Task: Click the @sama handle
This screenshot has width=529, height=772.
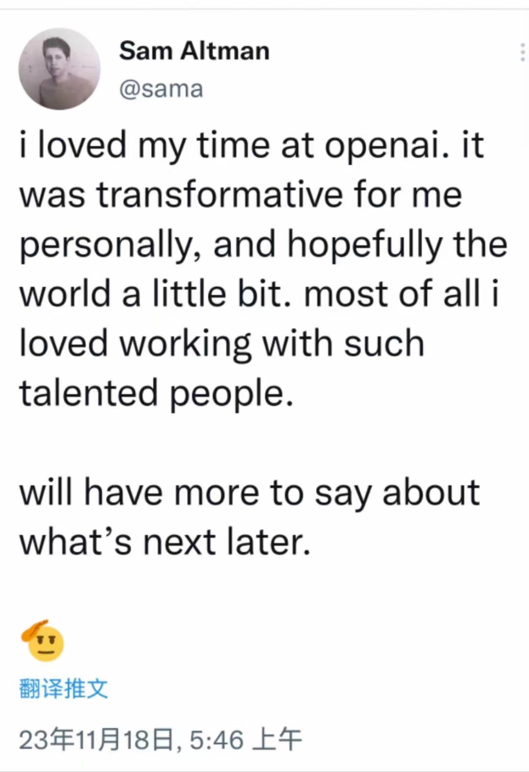Action: point(160,88)
